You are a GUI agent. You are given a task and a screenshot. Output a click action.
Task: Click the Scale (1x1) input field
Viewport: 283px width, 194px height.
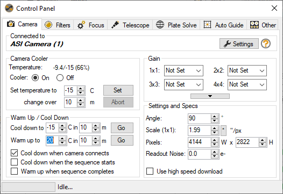tap(200, 131)
